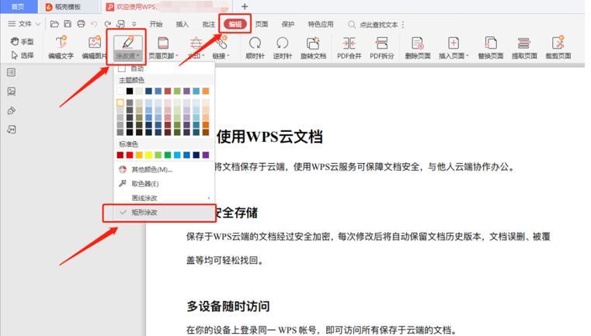Image resolution: width=591 pixels, height=336 pixels.
Task: Click the save icon in quick toolbar
Action: point(68,24)
